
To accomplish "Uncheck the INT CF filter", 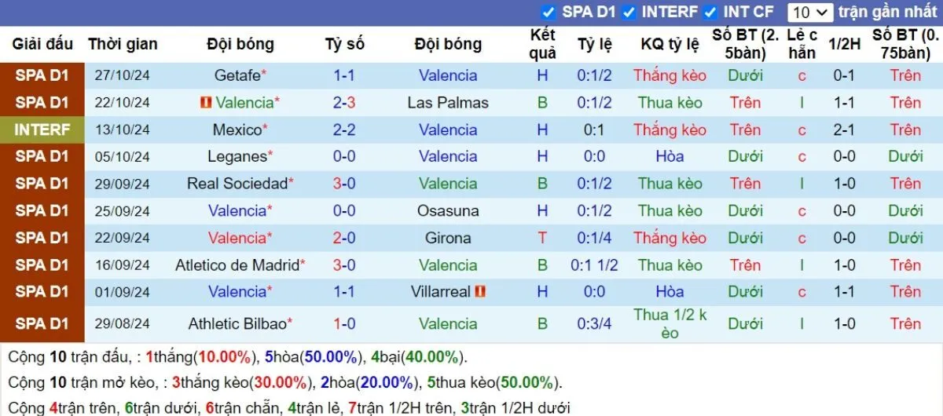I will tap(710, 12).
